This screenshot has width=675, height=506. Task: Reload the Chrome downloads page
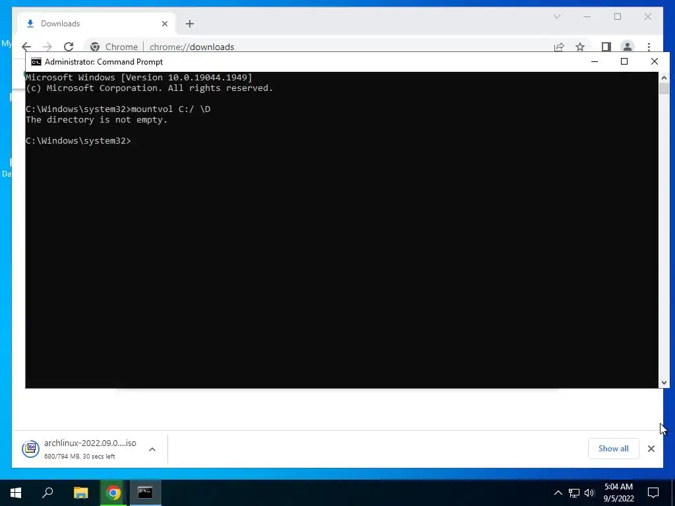point(69,47)
